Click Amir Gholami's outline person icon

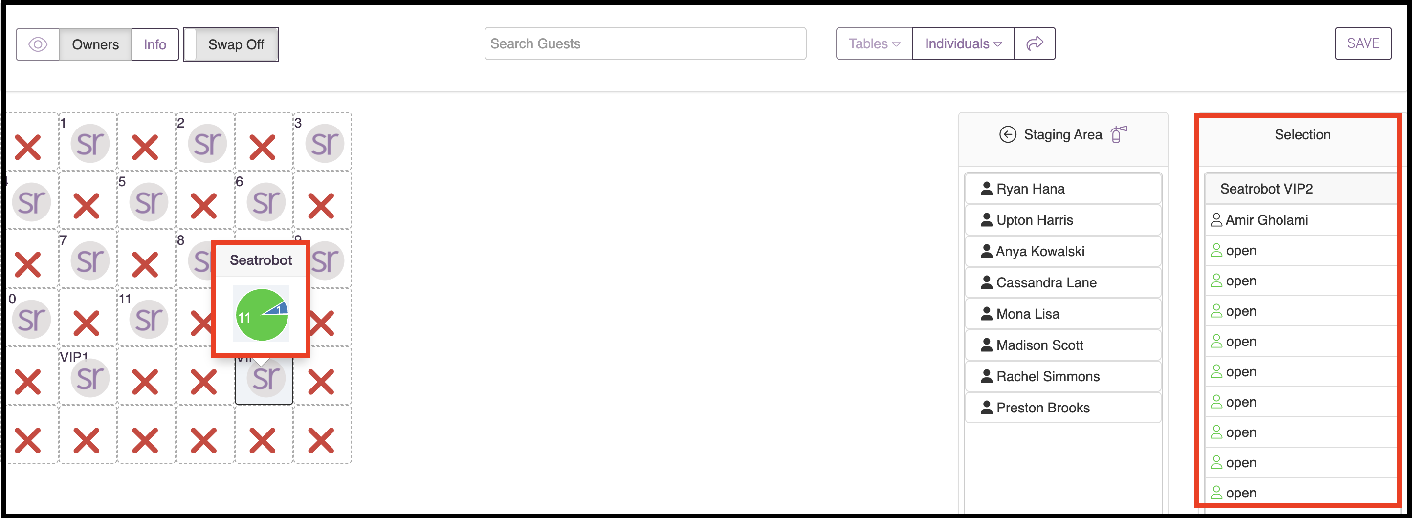(1216, 220)
